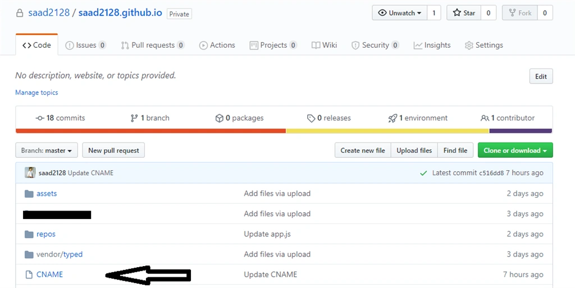Screen dimensions: 575x288
Task: Open the assets folder icon
Action: pyautogui.click(x=29, y=194)
